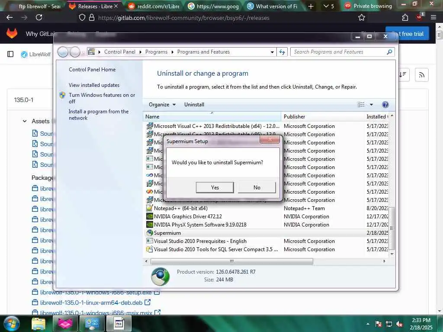This screenshot has height=332, width=443.
Task: Refresh the Control Panel address bar
Action: click(x=282, y=52)
